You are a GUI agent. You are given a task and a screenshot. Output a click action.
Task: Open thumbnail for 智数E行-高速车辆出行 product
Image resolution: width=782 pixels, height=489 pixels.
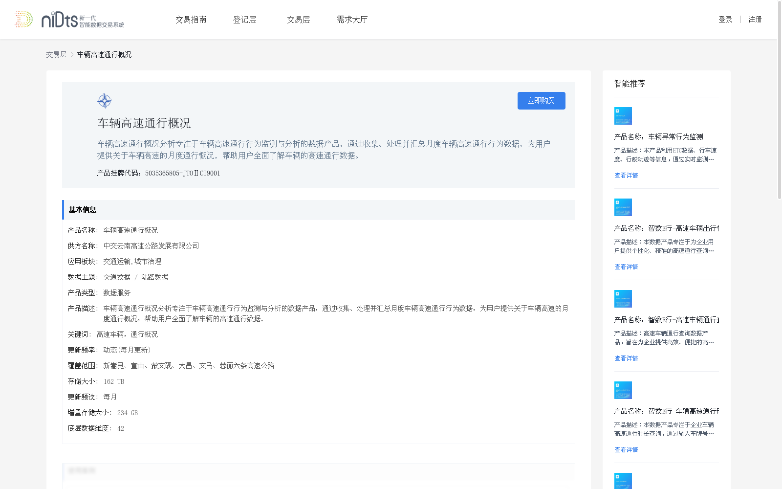[x=623, y=207]
